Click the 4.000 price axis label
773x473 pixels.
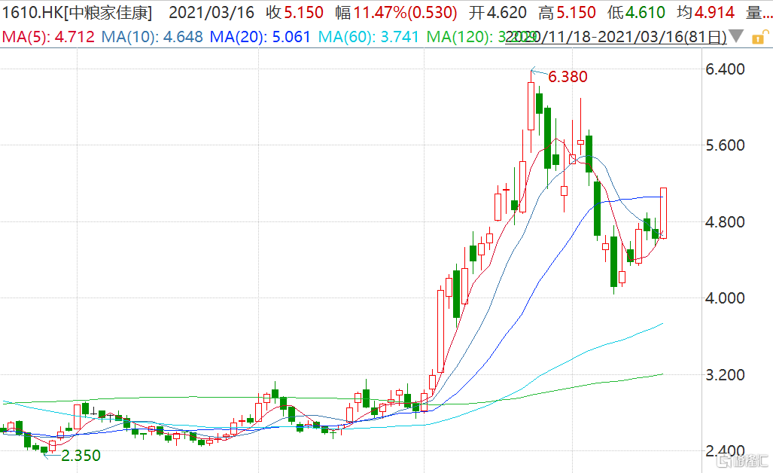(x=723, y=298)
